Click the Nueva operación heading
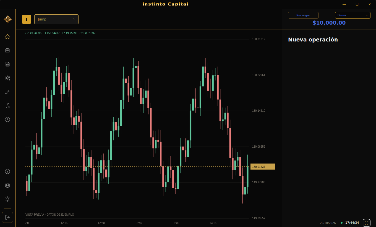 point(313,40)
